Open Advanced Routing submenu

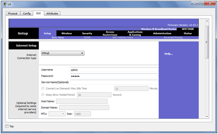(x=173, y=37)
